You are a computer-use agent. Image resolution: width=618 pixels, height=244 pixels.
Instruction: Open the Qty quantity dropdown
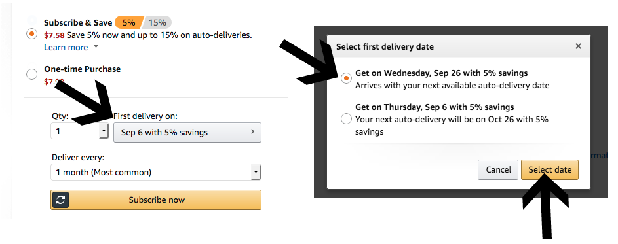click(x=79, y=131)
